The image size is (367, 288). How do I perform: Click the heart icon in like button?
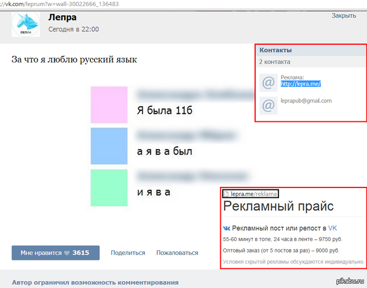pos(67,252)
